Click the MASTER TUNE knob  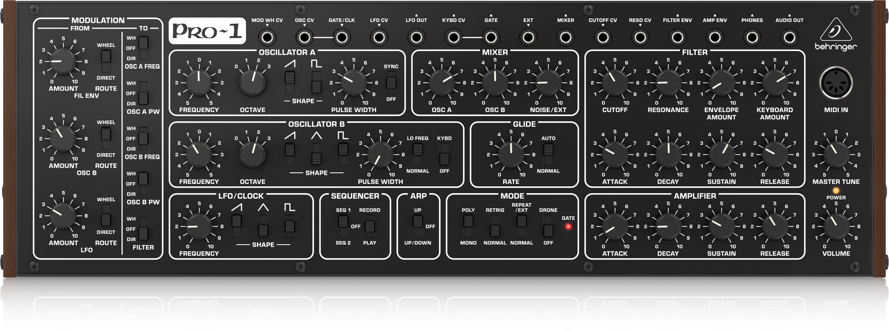836,154
